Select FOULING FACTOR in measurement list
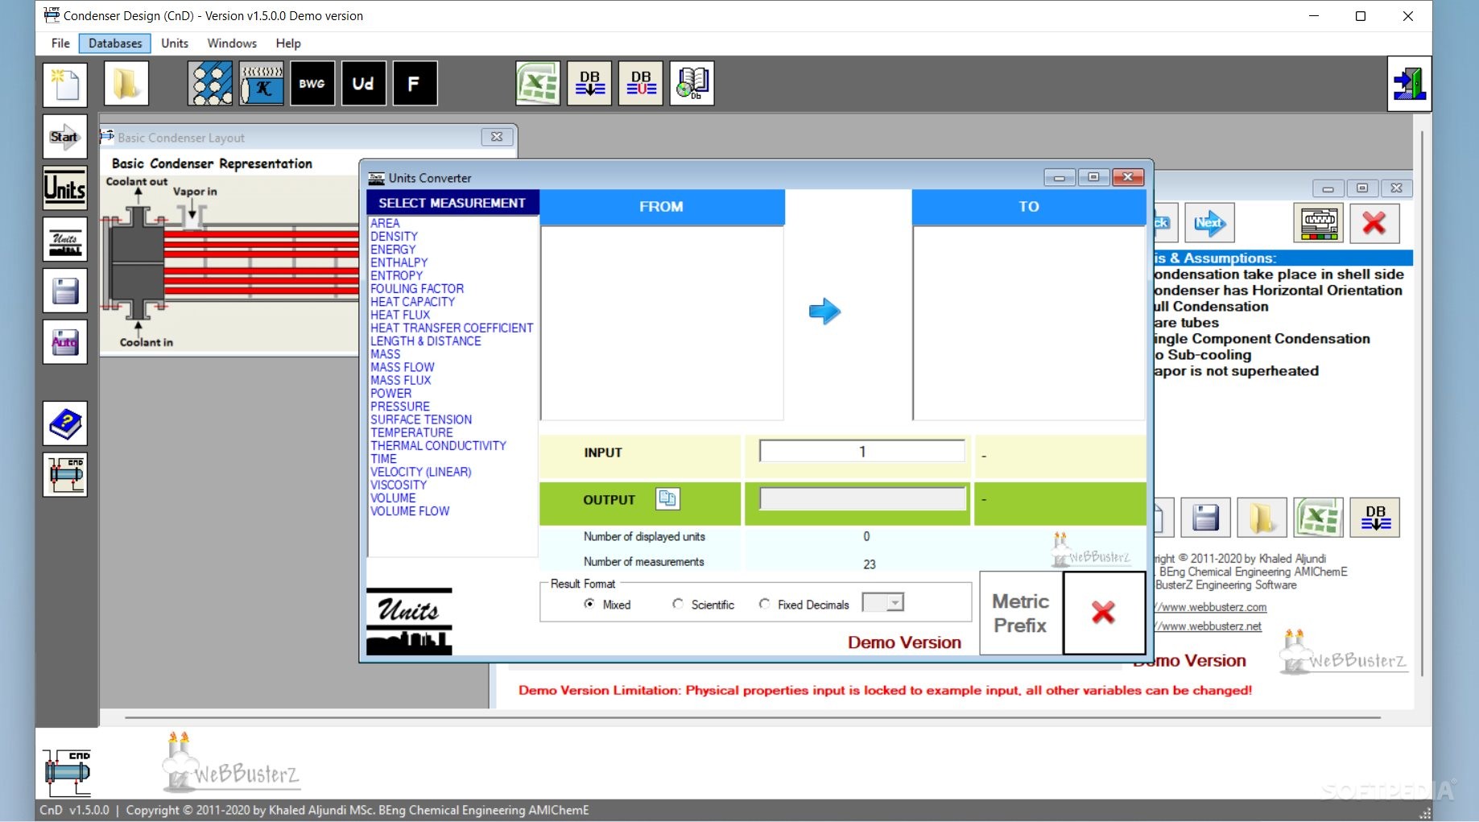This screenshot has height=822, width=1479. tap(417, 288)
